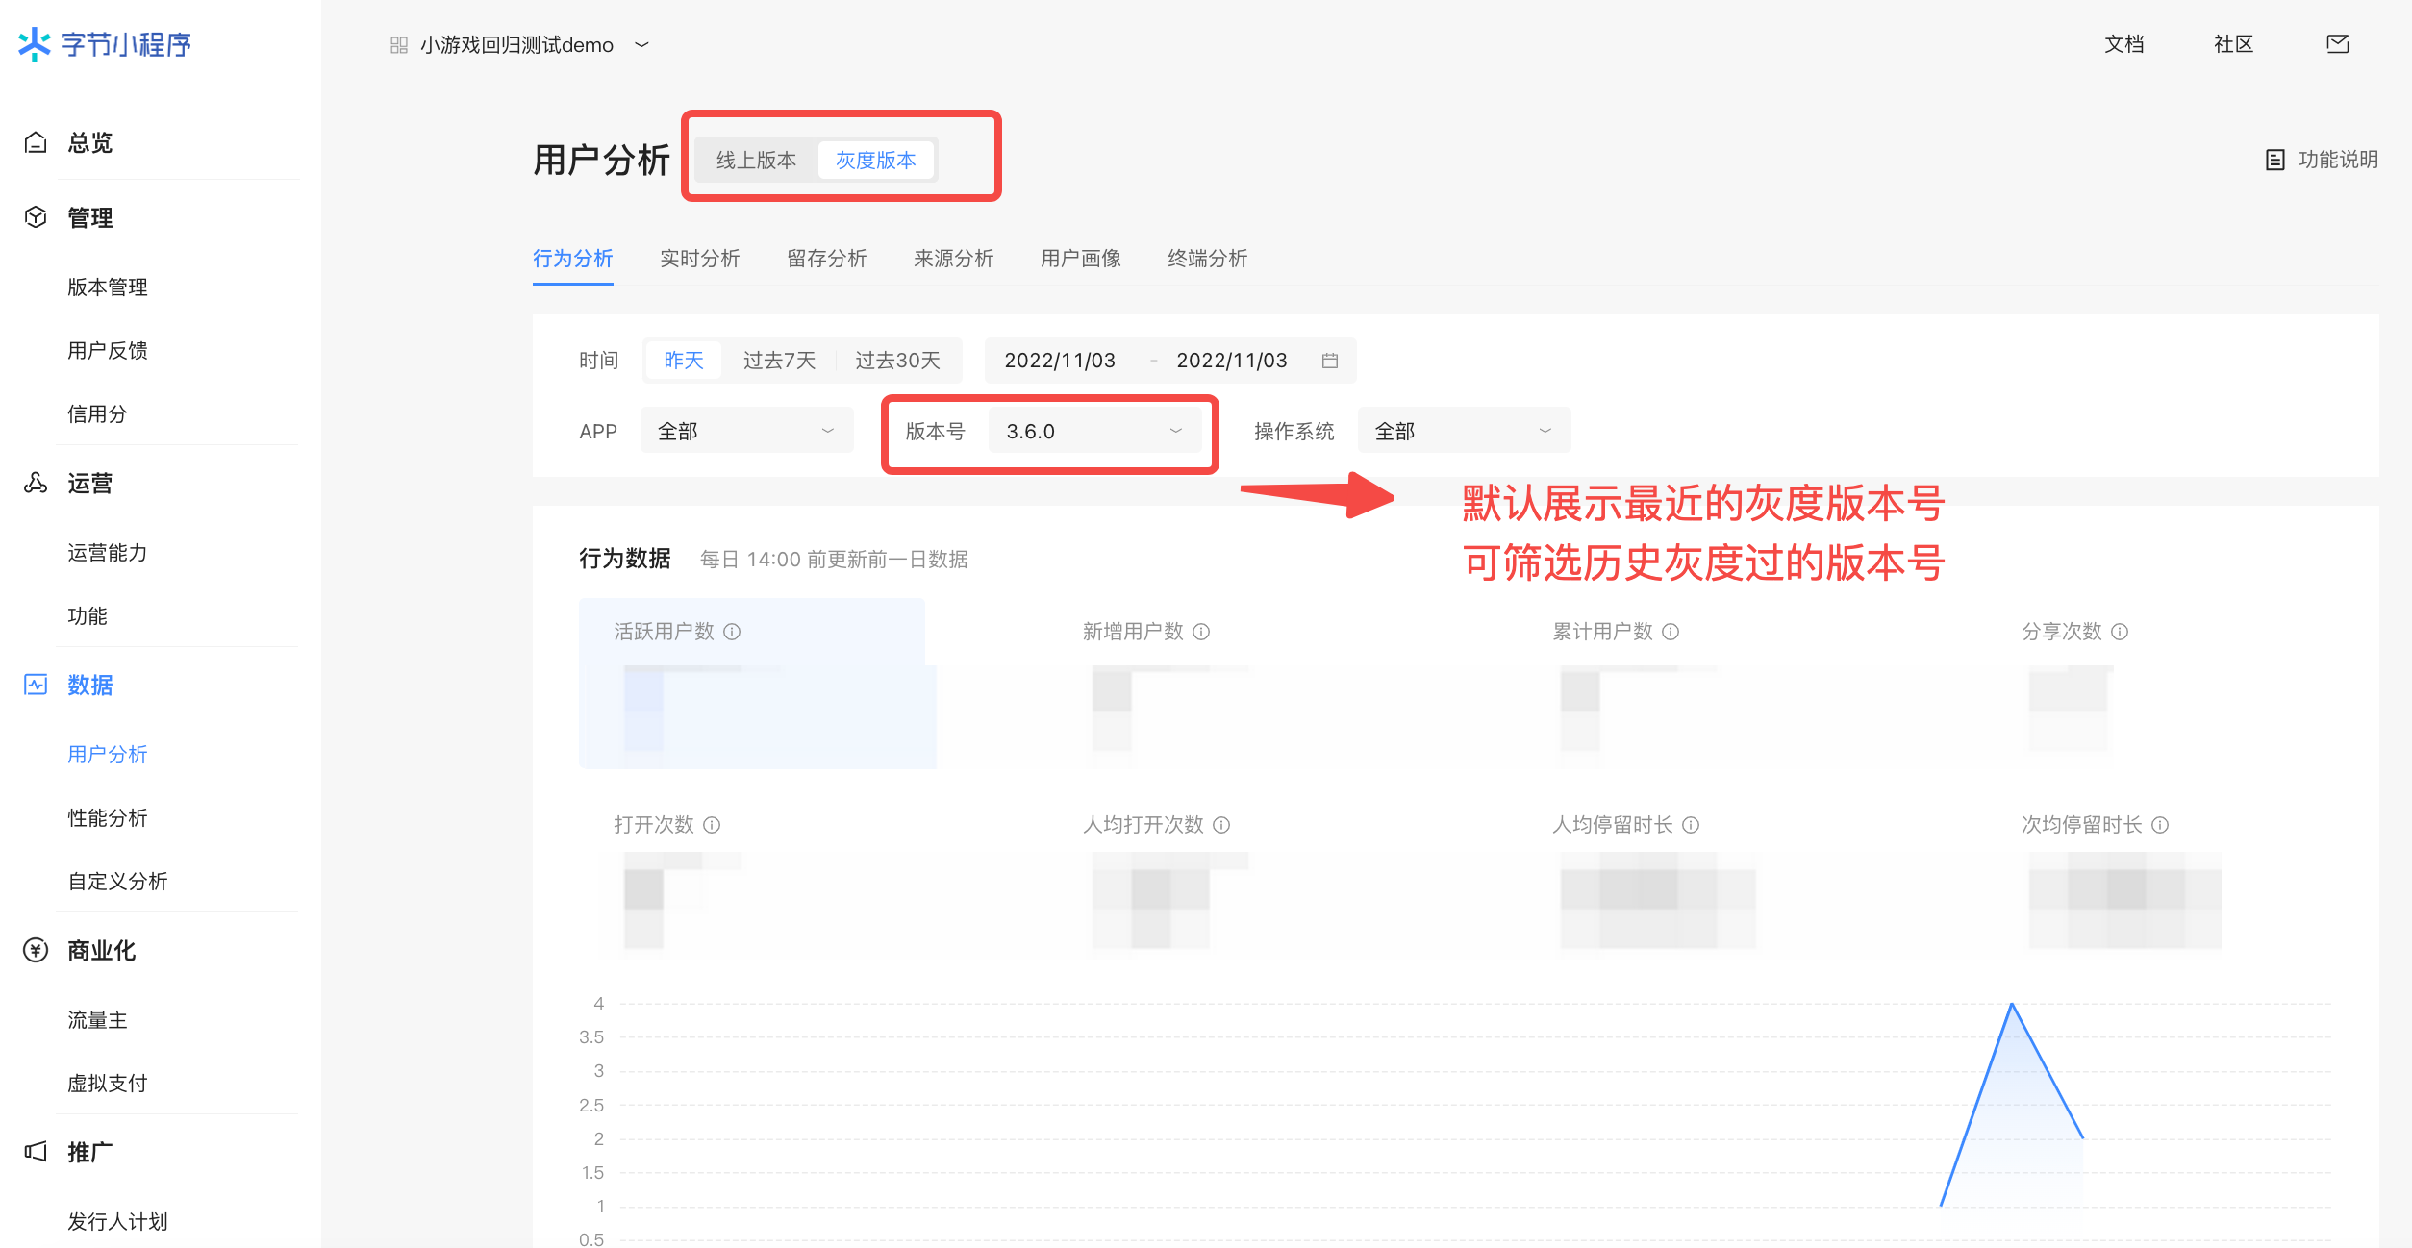Click info icon next to 分享次数
This screenshot has height=1248, width=2412.
(2120, 632)
